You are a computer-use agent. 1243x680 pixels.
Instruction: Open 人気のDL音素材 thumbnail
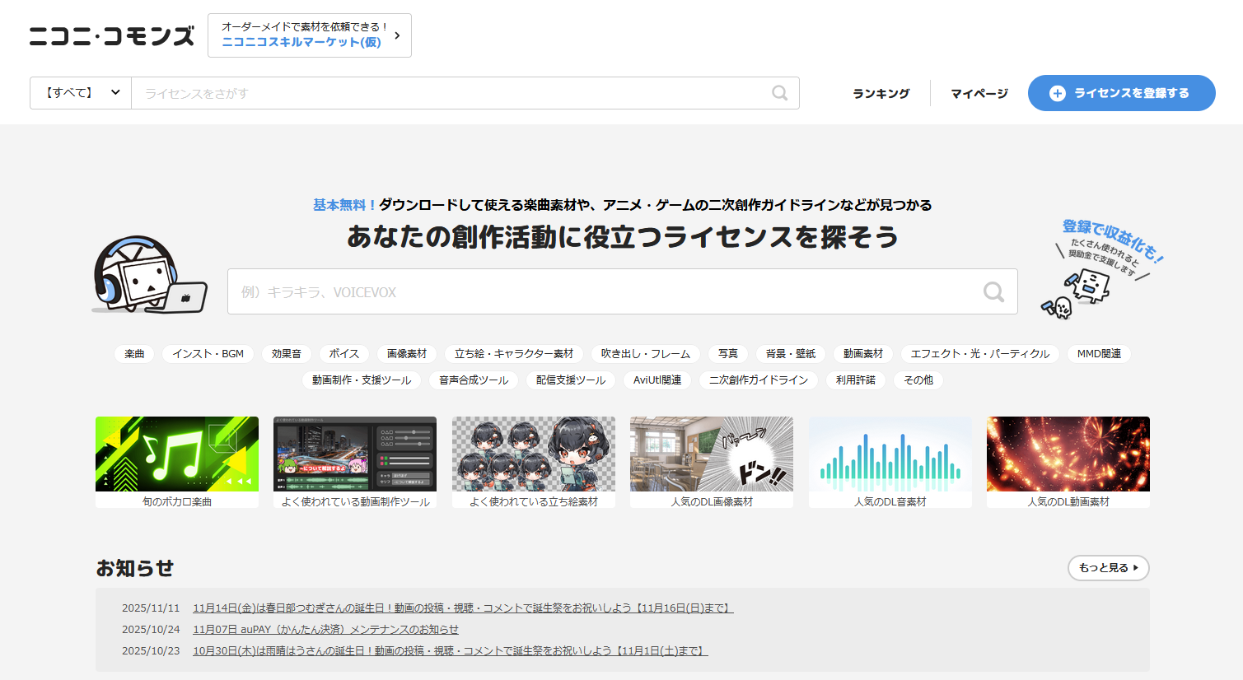890,462
